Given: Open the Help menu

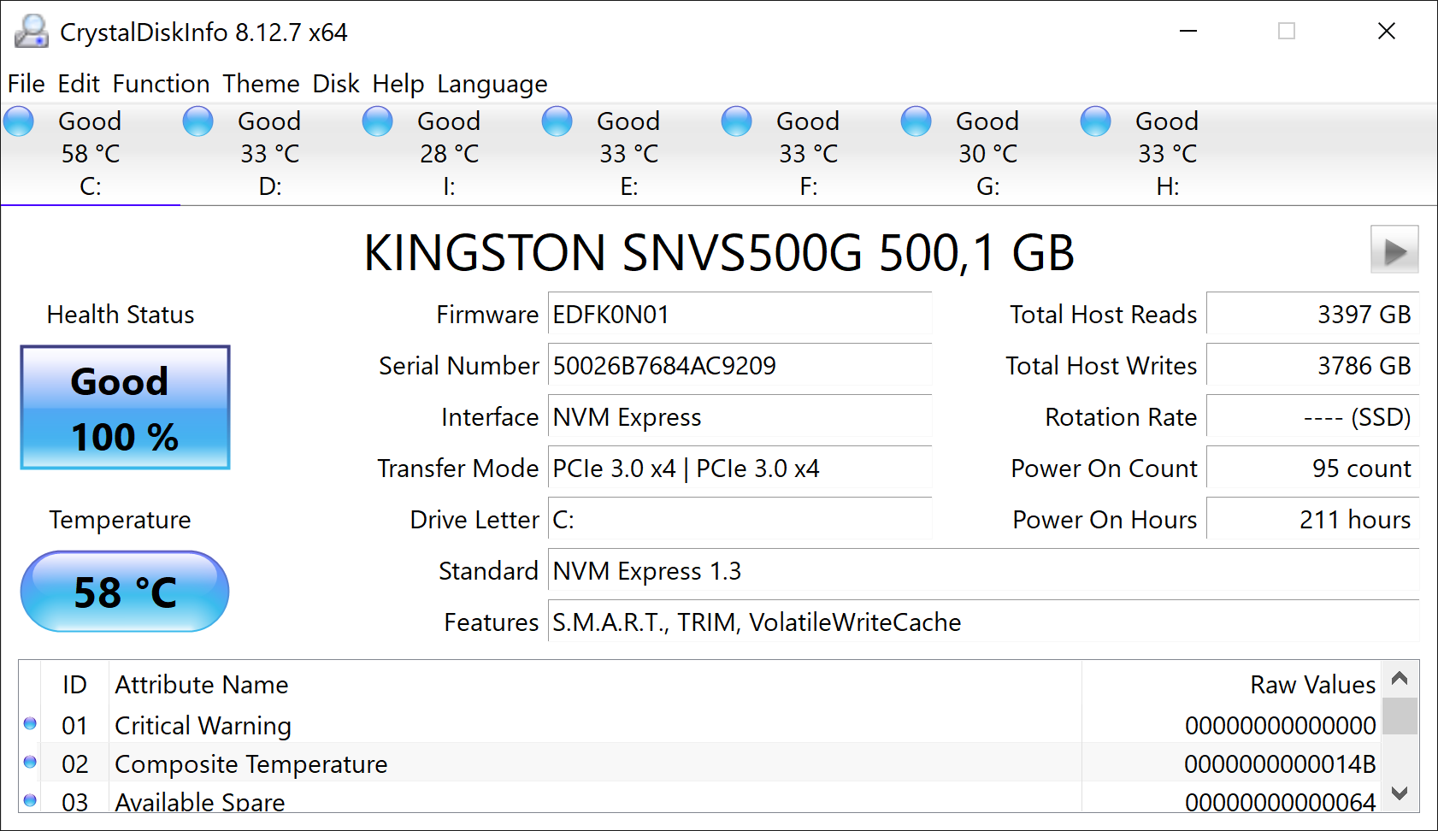Looking at the screenshot, I should click(x=398, y=84).
